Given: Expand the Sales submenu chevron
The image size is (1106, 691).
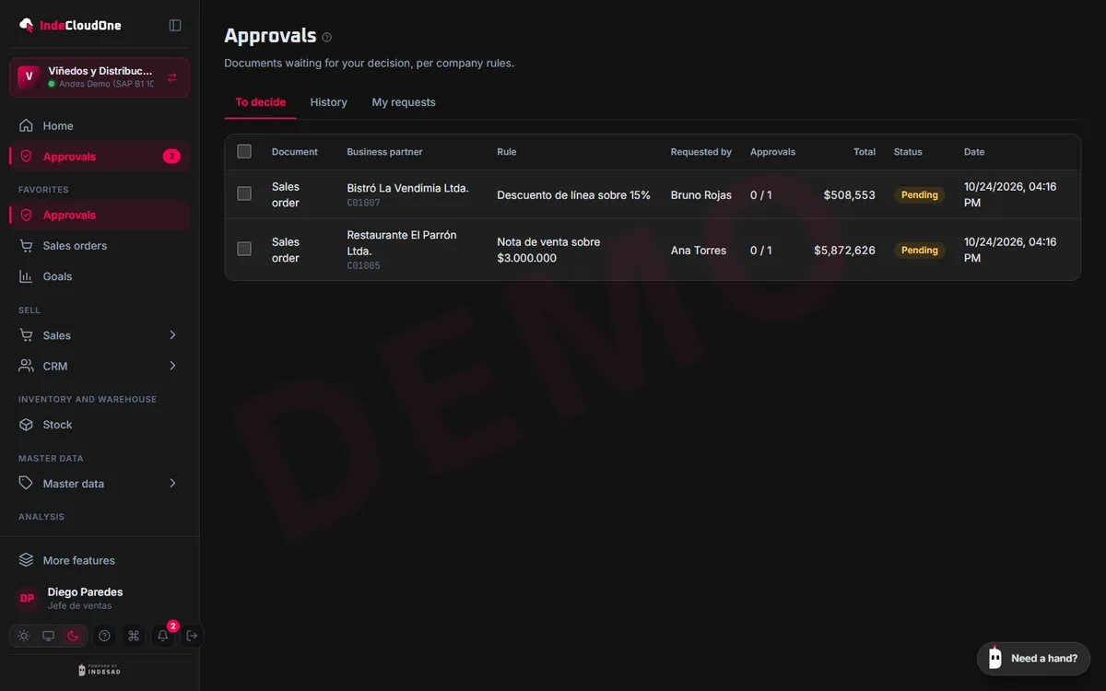Looking at the screenshot, I should pyautogui.click(x=172, y=335).
